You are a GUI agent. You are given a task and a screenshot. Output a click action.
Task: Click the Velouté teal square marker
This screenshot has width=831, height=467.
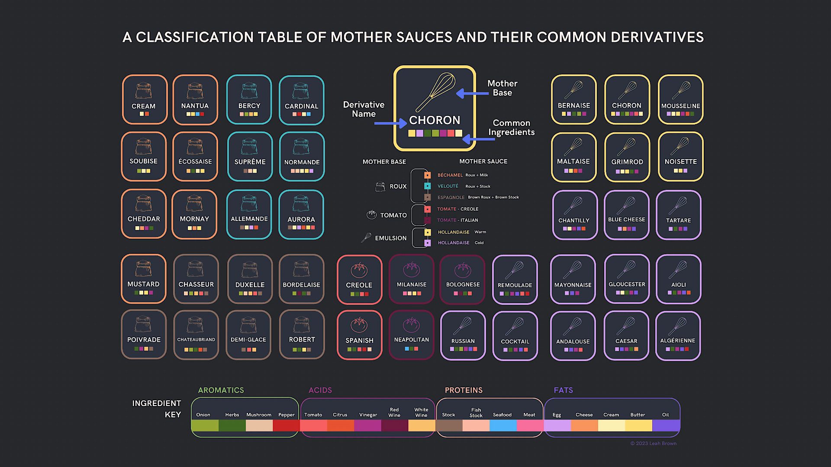click(427, 186)
